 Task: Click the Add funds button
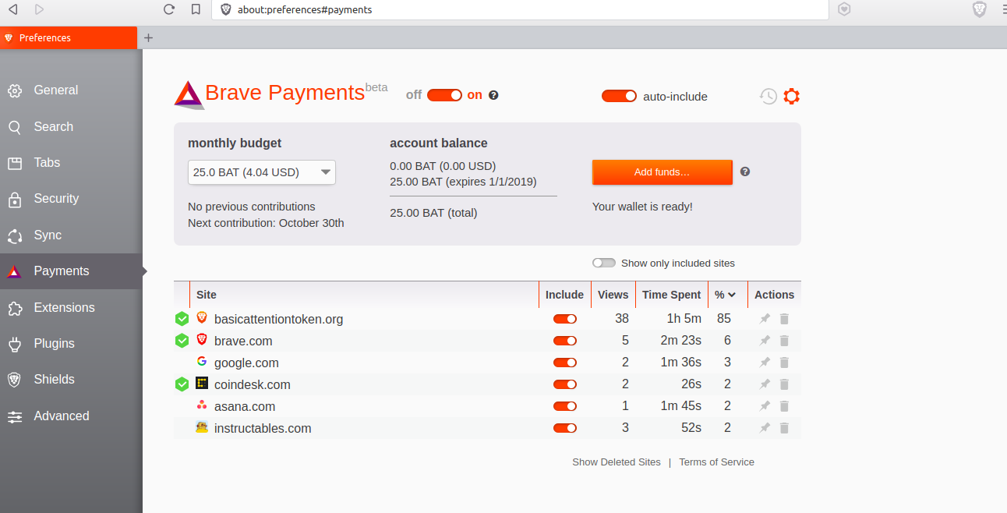click(662, 172)
